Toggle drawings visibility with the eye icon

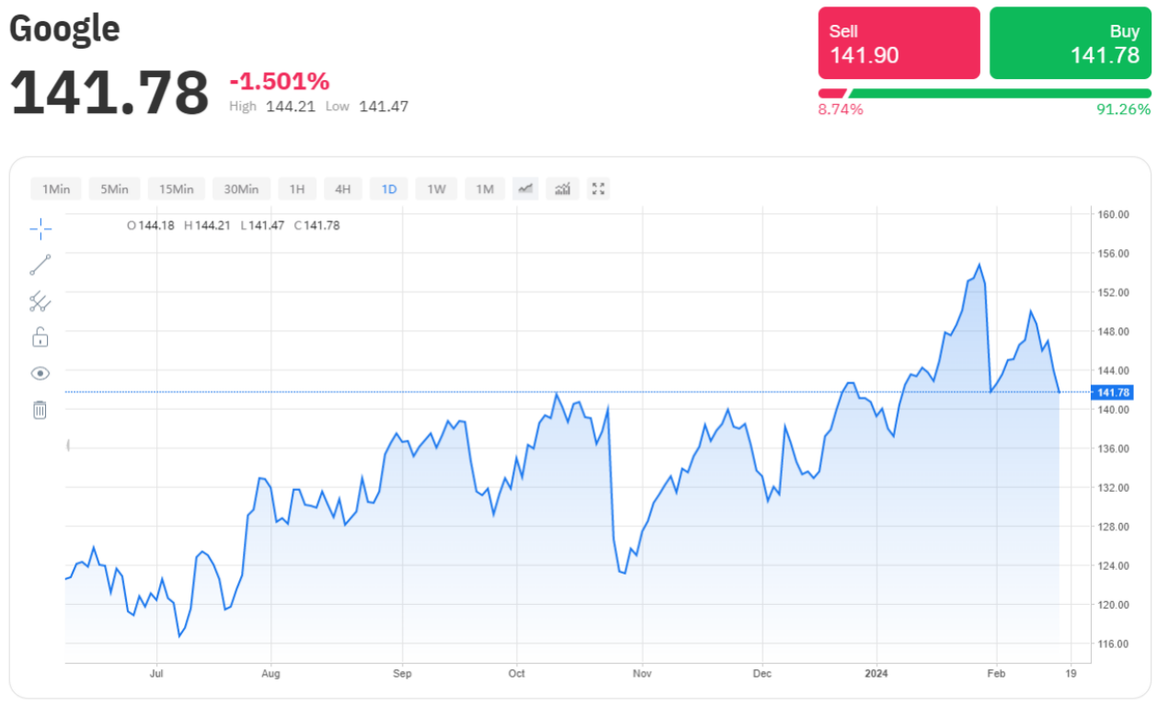point(40,373)
